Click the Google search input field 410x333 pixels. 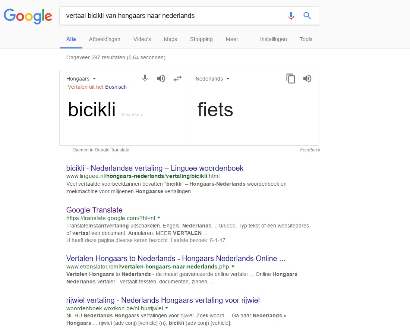click(x=171, y=16)
